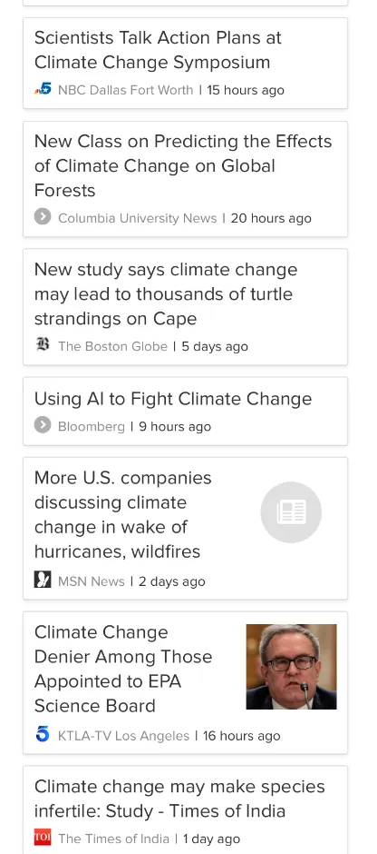
Task: Select the NBC Dallas Fort Worth source name
Action: coord(125,91)
